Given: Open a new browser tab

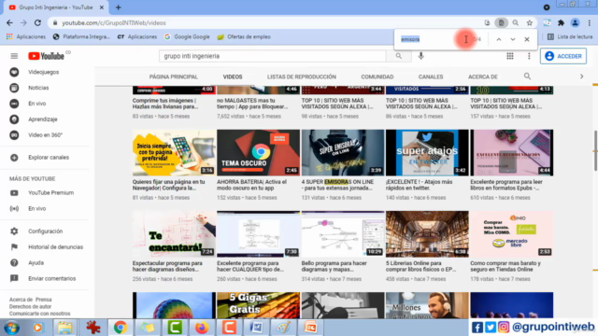Looking at the screenshot, I should point(119,7).
